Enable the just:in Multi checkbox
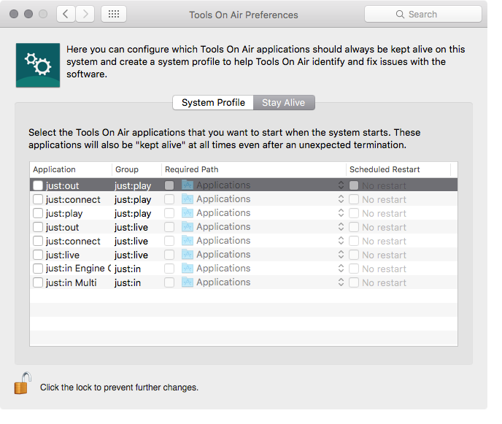The height and width of the screenshot is (424, 502). pos(38,282)
